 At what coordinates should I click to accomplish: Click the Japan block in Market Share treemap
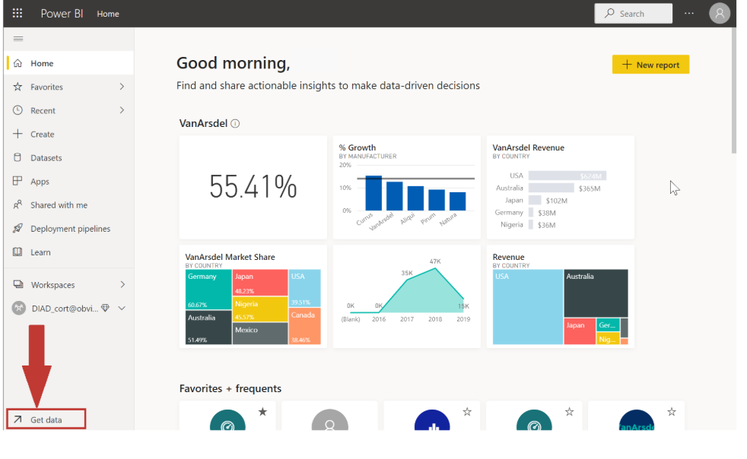(x=259, y=283)
